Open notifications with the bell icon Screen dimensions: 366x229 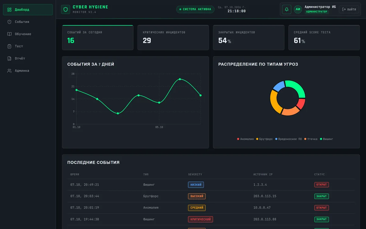point(287,9)
